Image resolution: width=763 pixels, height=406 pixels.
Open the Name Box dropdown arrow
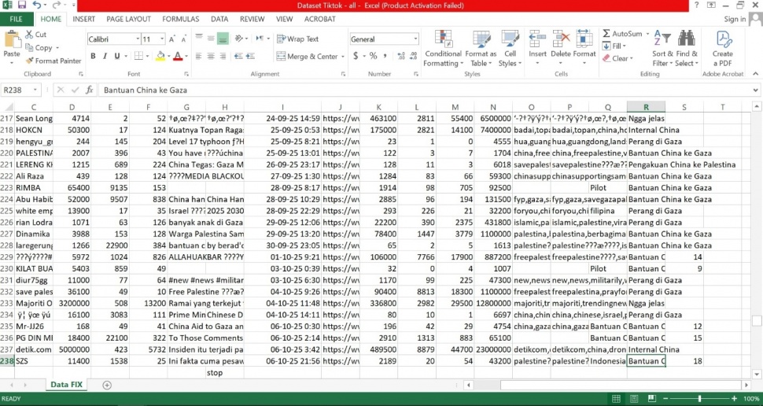(x=35, y=90)
